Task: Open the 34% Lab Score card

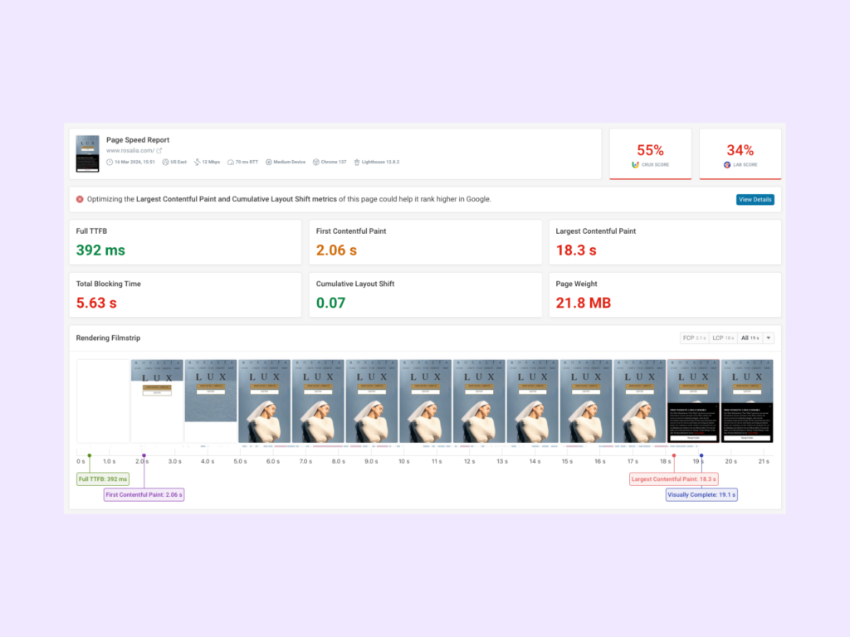Action: pos(740,153)
